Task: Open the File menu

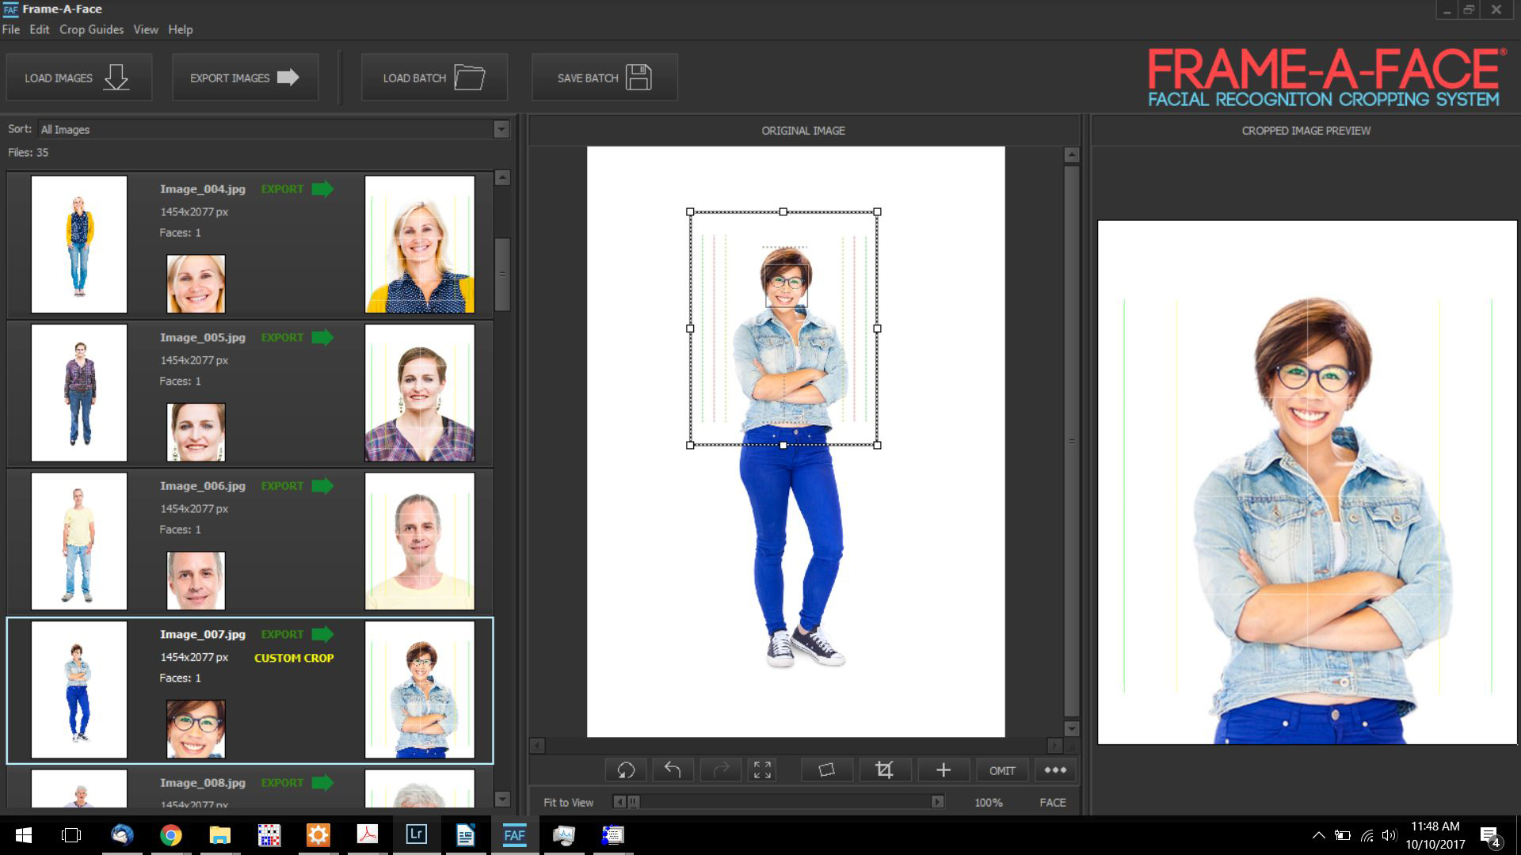Action: pyautogui.click(x=11, y=29)
